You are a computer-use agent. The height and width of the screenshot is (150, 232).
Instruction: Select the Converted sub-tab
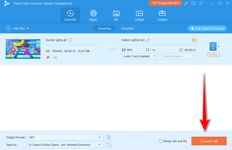pos(127,28)
